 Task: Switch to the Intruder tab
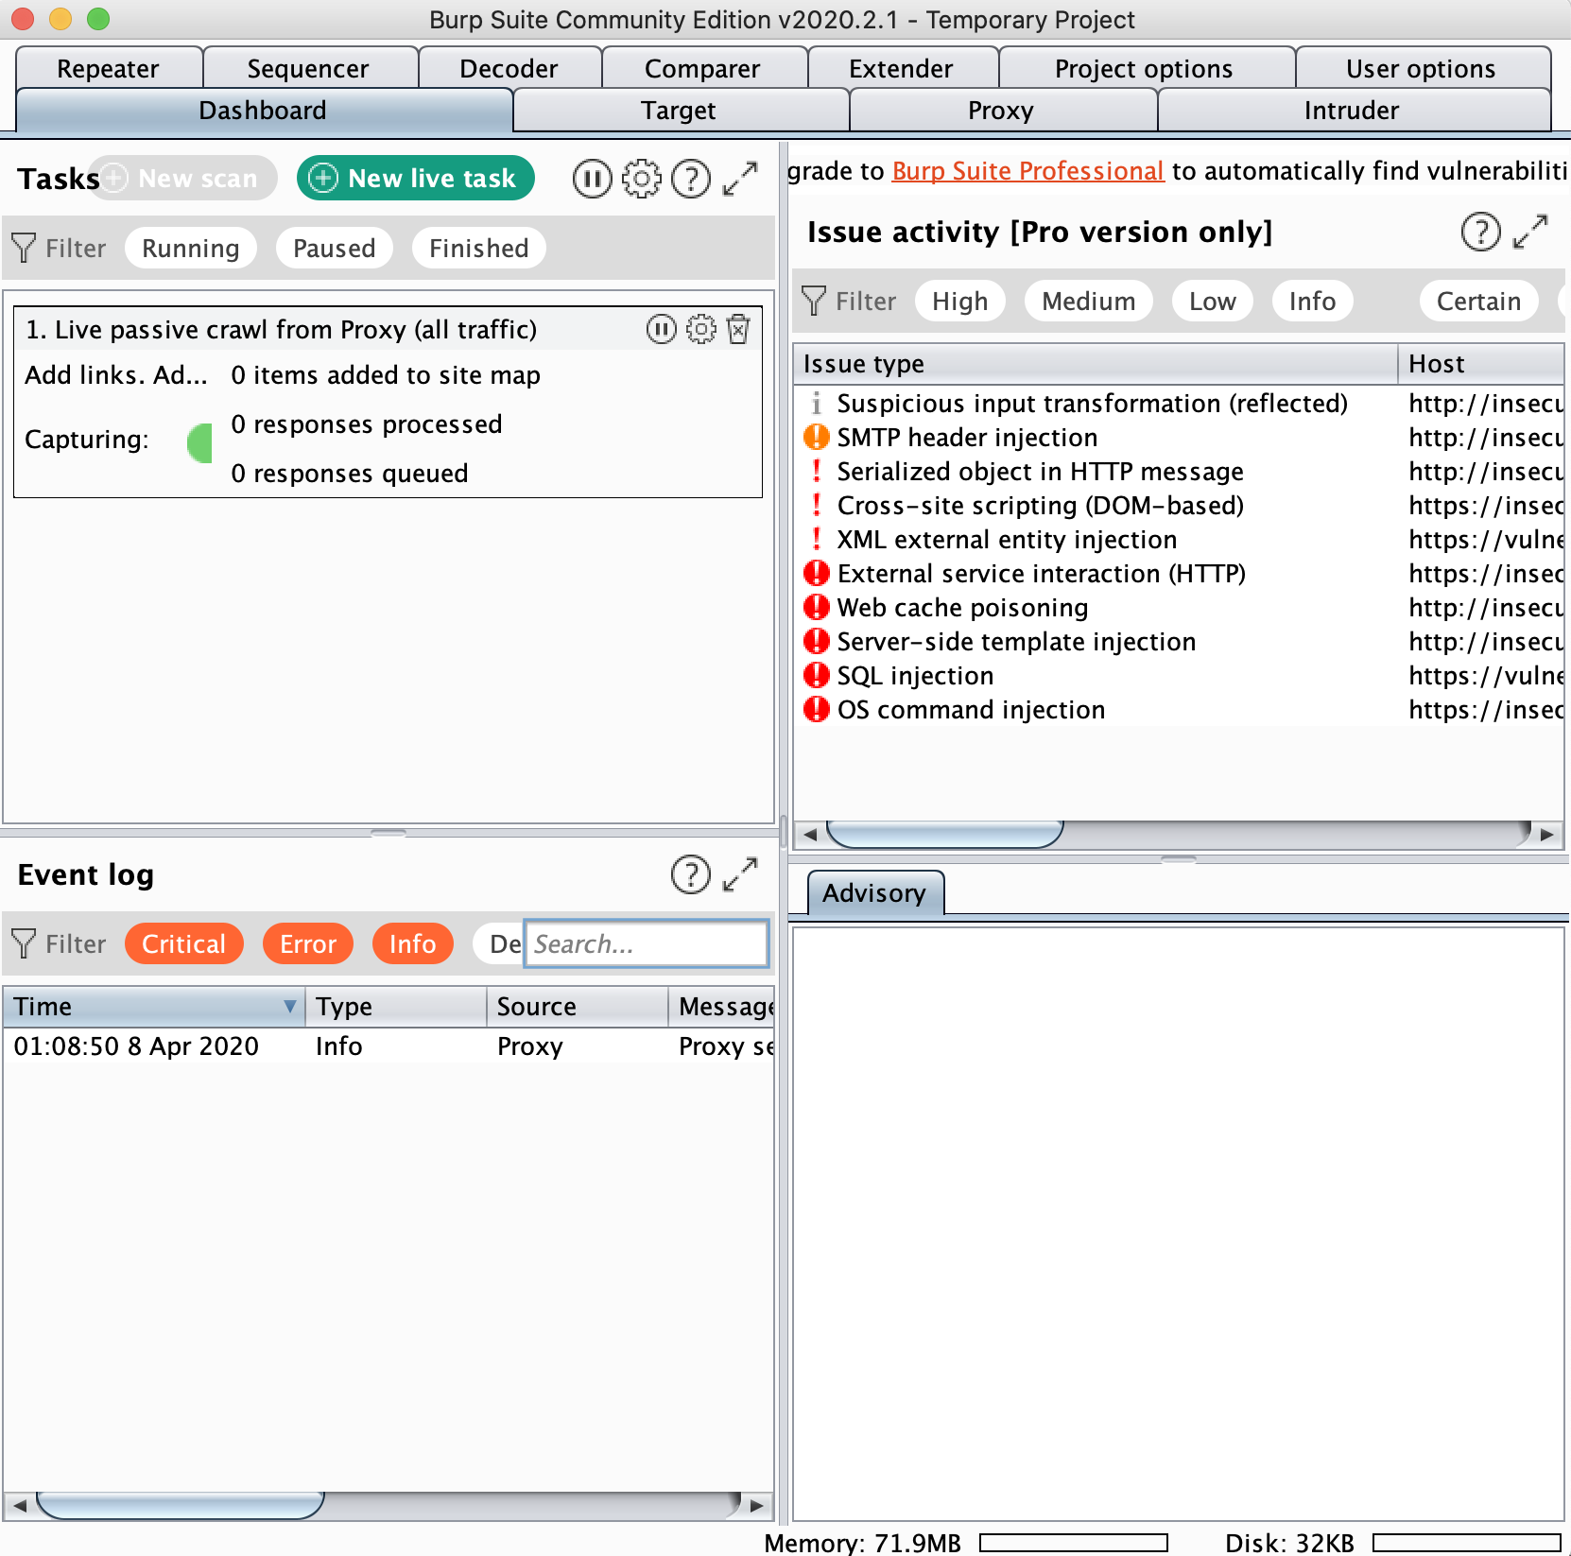point(1352,111)
